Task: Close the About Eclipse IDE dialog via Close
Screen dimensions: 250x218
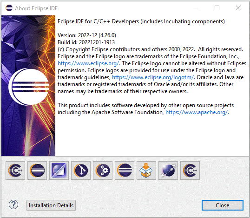Action: (x=223, y=205)
